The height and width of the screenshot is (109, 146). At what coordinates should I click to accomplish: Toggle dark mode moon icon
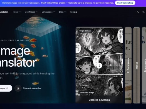[144, 12]
